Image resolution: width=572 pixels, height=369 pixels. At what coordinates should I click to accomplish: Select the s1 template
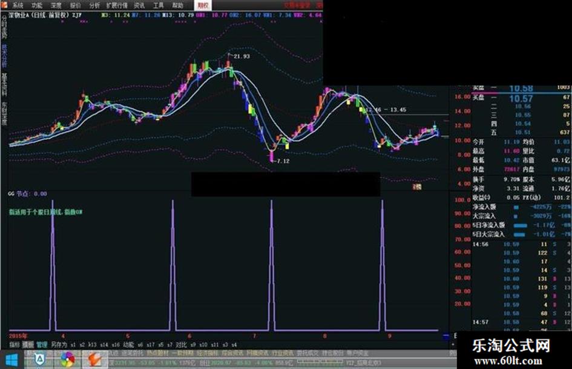click(73, 345)
